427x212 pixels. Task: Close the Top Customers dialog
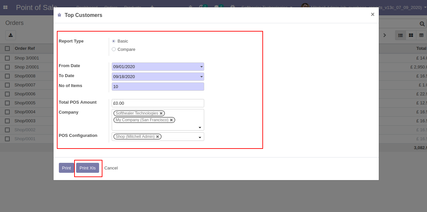(372, 14)
